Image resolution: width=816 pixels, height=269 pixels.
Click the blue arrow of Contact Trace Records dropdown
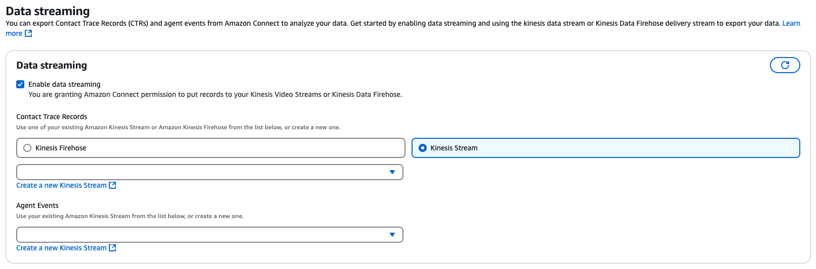[x=392, y=172]
